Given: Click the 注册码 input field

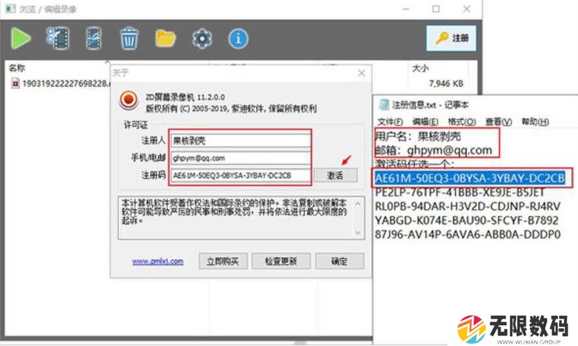Looking at the screenshot, I should click(240, 176).
